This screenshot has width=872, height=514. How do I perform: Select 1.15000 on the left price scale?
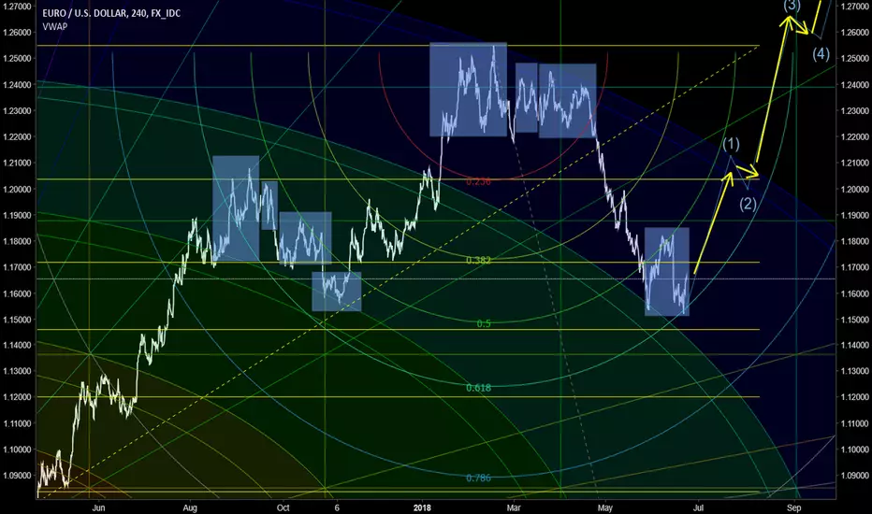[17, 320]
